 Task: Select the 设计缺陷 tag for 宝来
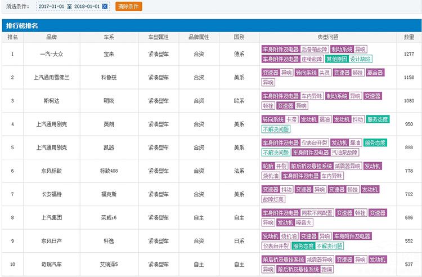[361, 59]
